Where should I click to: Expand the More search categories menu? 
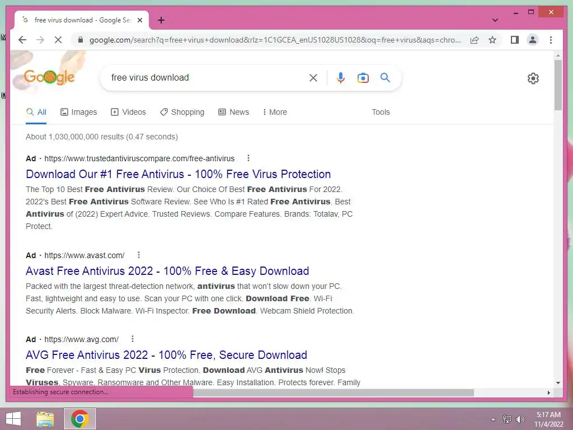275,112
